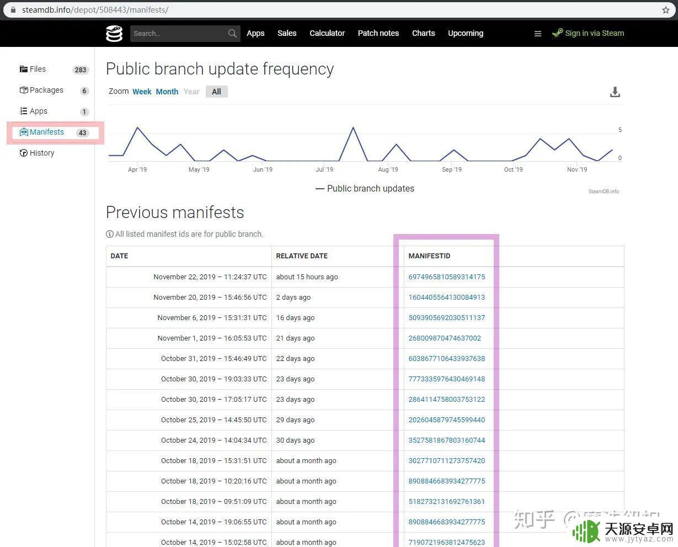Open manifest 5182732131692761361

tap(447, 502)
